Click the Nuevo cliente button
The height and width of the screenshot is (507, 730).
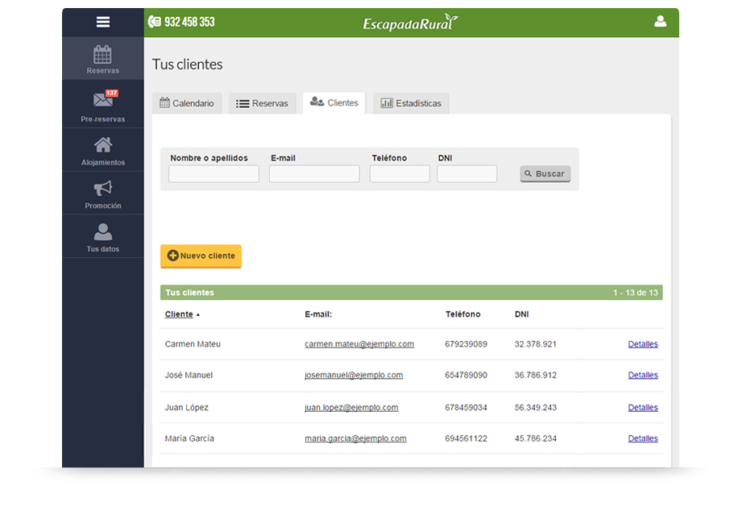tap(201, 256)
